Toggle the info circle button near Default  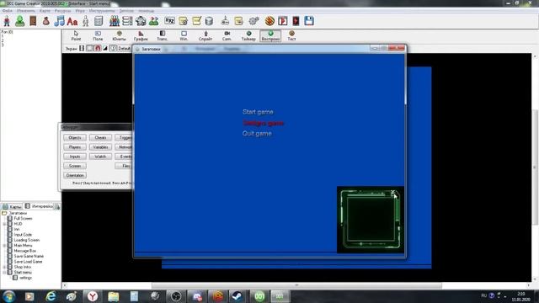113,49
